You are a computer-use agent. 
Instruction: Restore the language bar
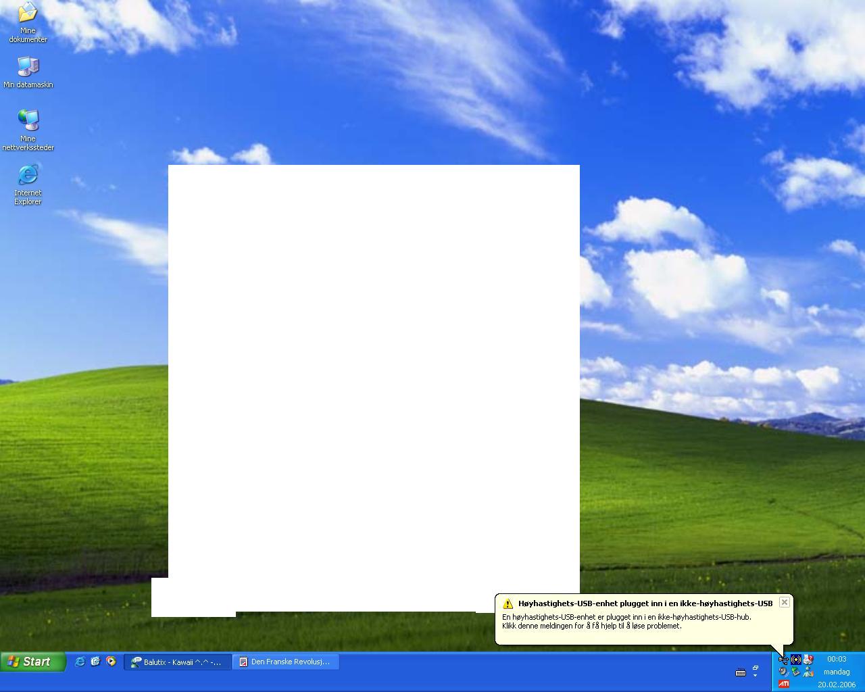(756, 668)
